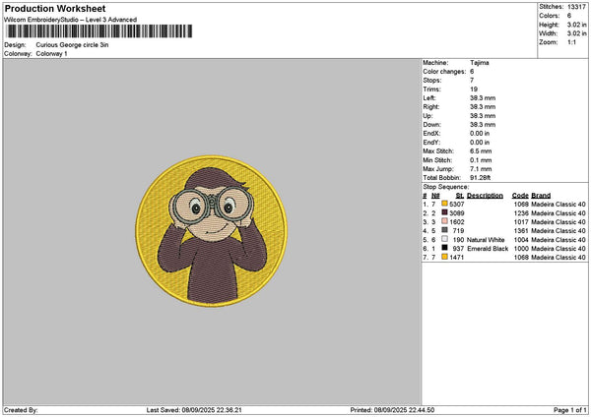This screenshot has width=591, height=417.
Task: Click the Width value '3.02 in'
Action: point(576,33)
